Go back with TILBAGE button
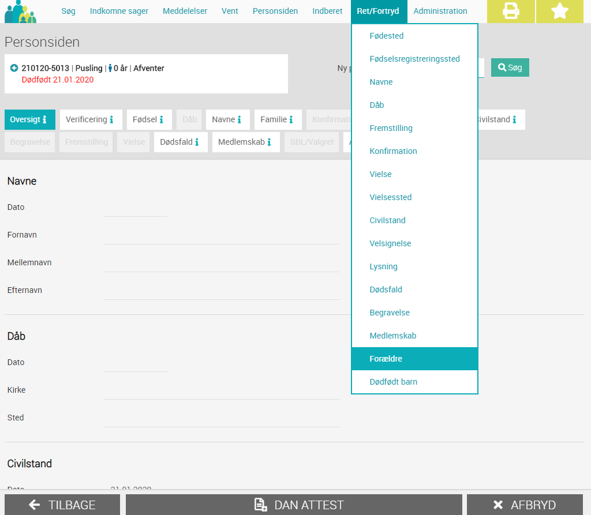This screenshot has width=591, height=515. 62,505
